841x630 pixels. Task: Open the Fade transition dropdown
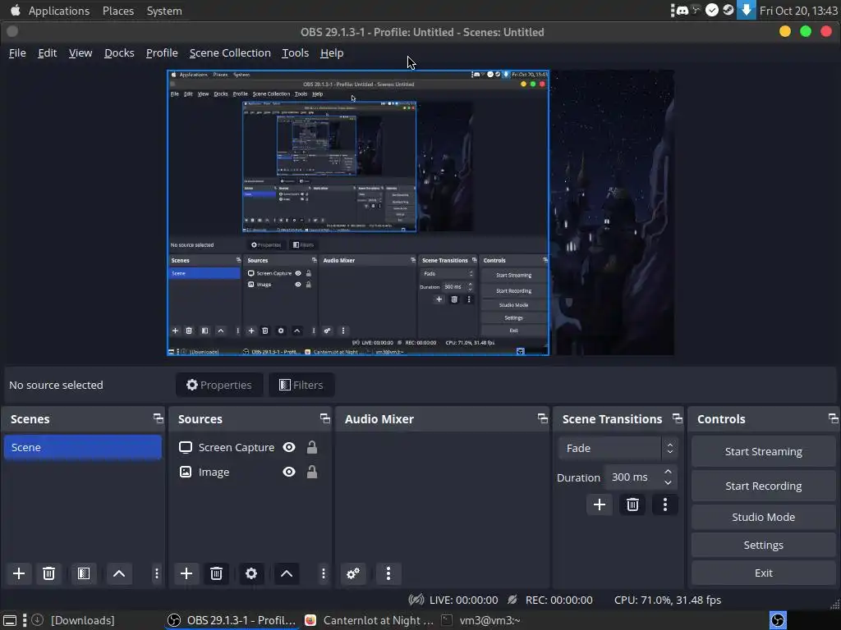click(x=618, y=449)
